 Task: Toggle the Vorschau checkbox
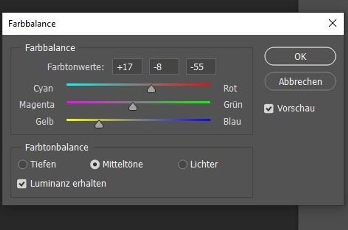point(269,109)
